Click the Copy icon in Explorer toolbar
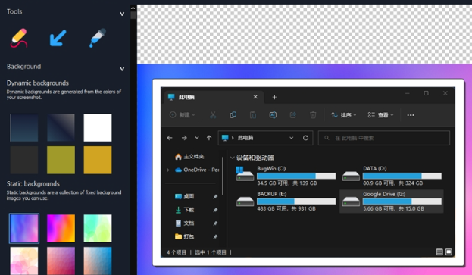 tap(233, 115)
